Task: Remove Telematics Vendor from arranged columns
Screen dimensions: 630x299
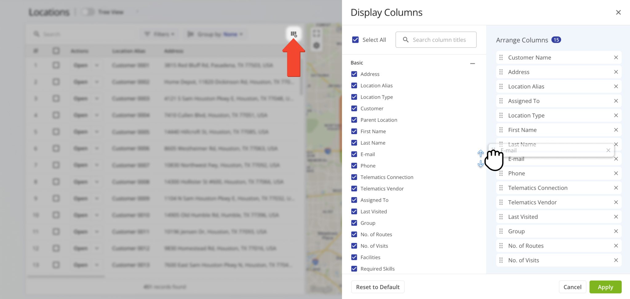Action: pos(616,202)
